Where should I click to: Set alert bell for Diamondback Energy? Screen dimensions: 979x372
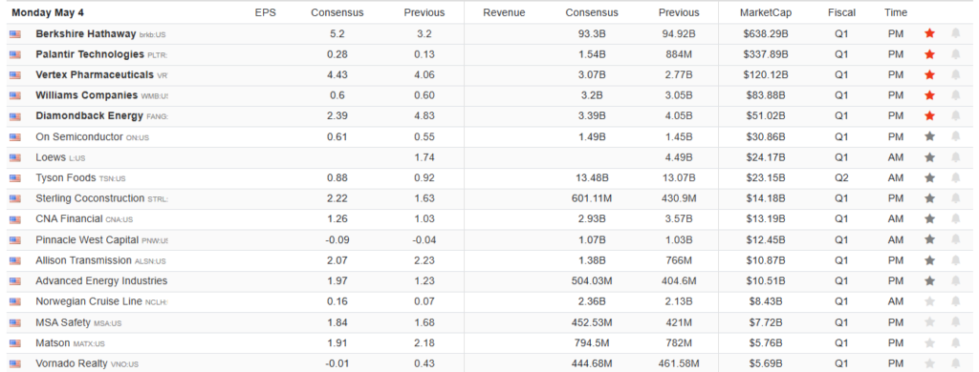pyautogui.click(x=955, y=116)
